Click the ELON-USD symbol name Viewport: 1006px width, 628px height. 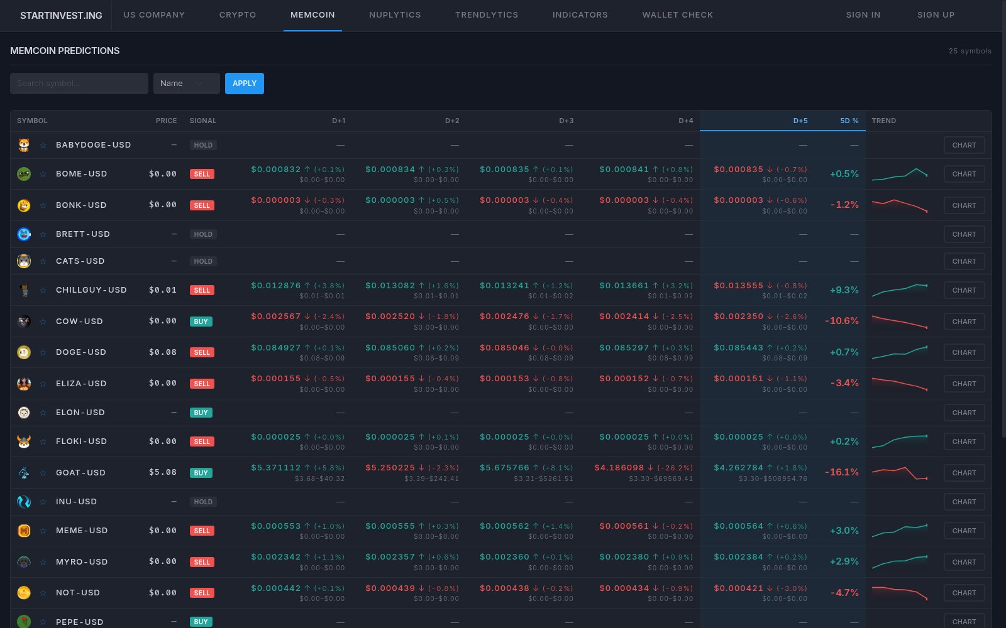point(80,413)
